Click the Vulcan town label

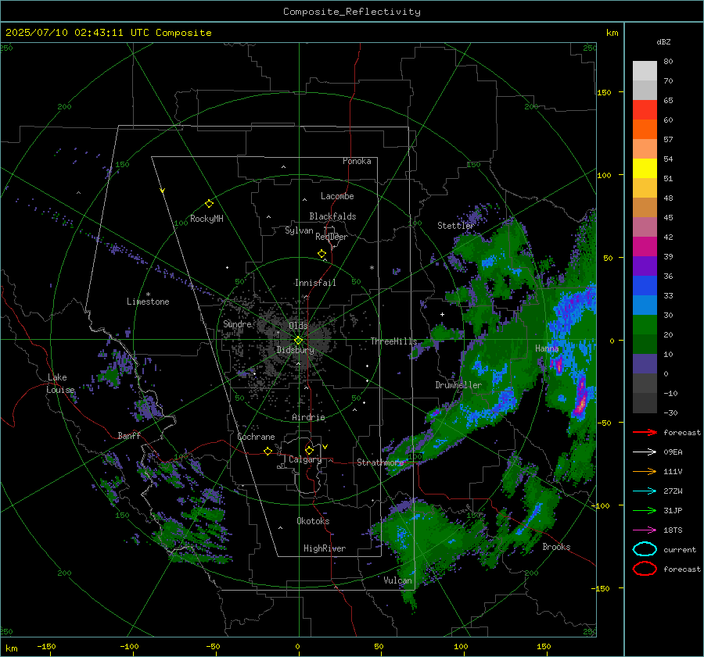pyautogui.click(x=398, y=580)
